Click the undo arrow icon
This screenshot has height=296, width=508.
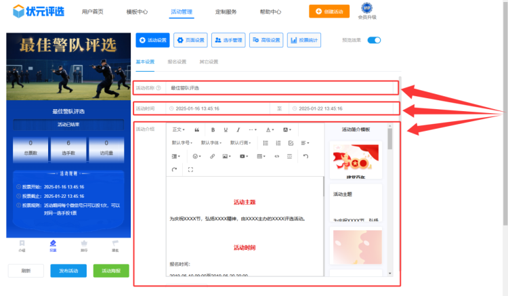point(305,156)
